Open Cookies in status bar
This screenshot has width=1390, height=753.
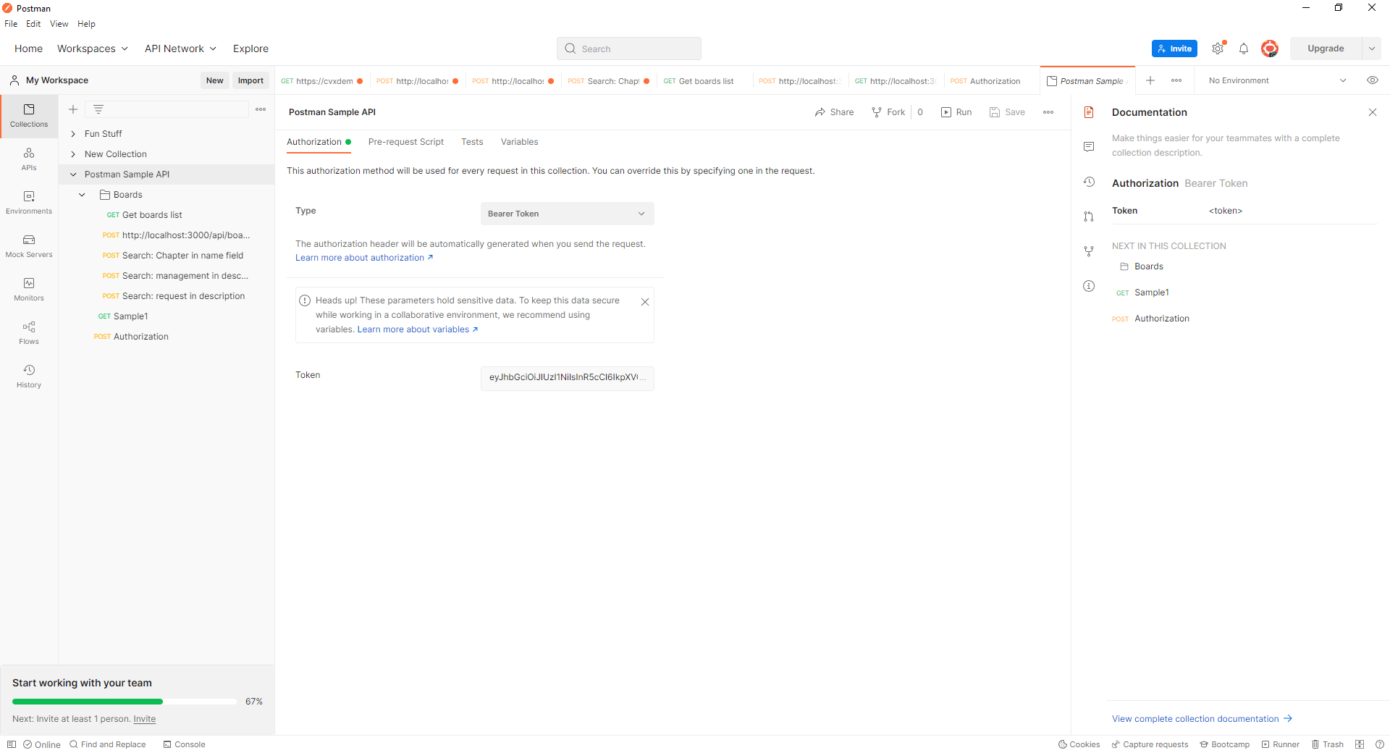click(x=1079, y=744)
